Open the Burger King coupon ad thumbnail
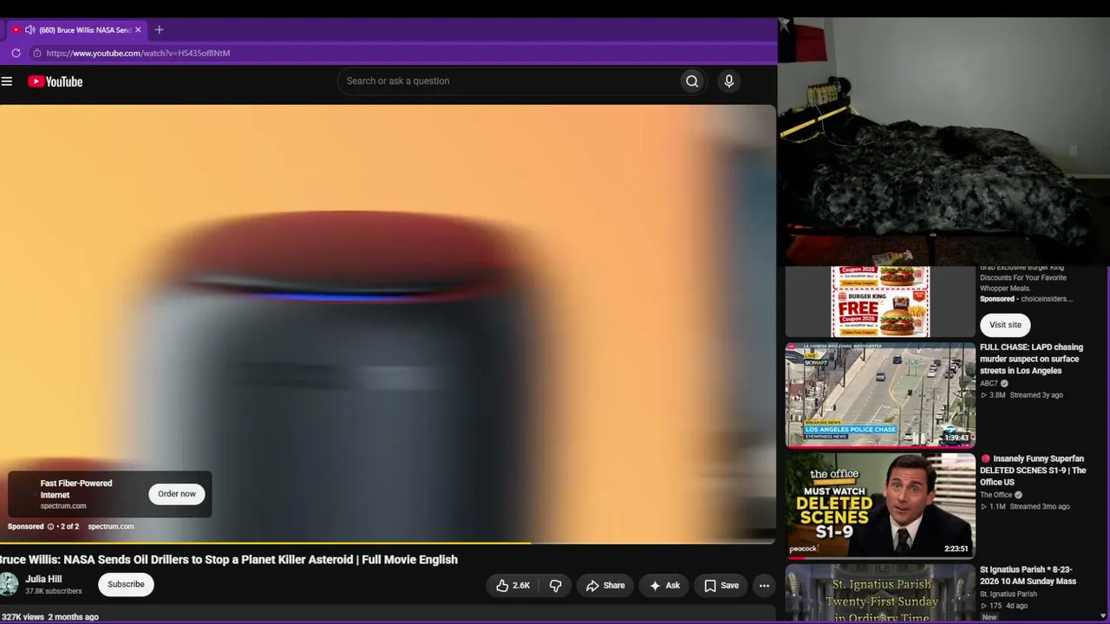 coord(880,302)
